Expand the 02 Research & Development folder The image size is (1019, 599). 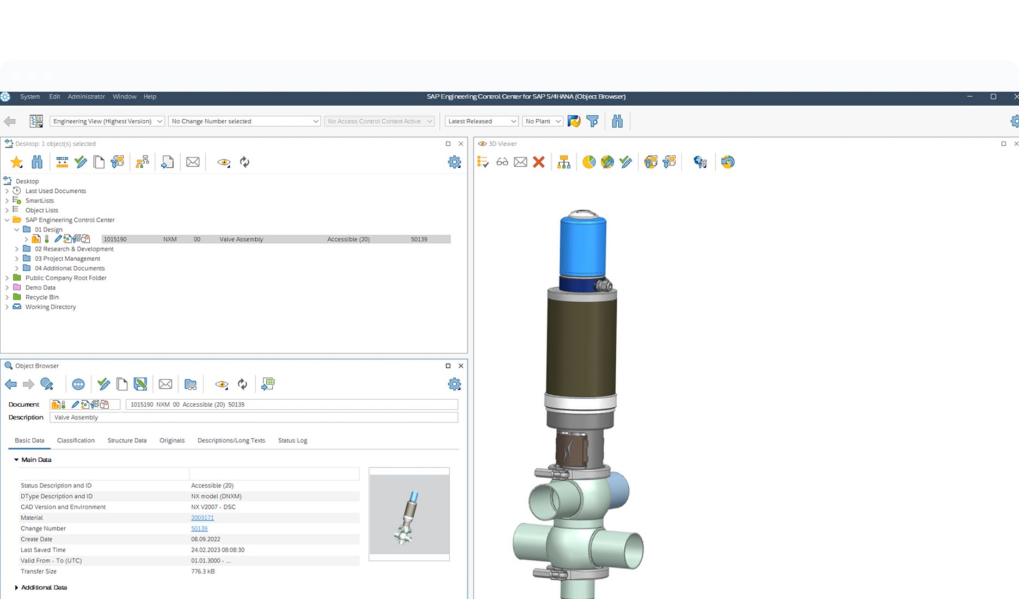pyautogui.click(x=17, y=249)
